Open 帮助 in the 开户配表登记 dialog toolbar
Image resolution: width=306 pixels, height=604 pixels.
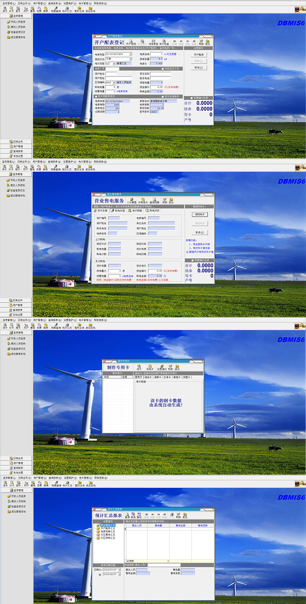tap(201, 42)
